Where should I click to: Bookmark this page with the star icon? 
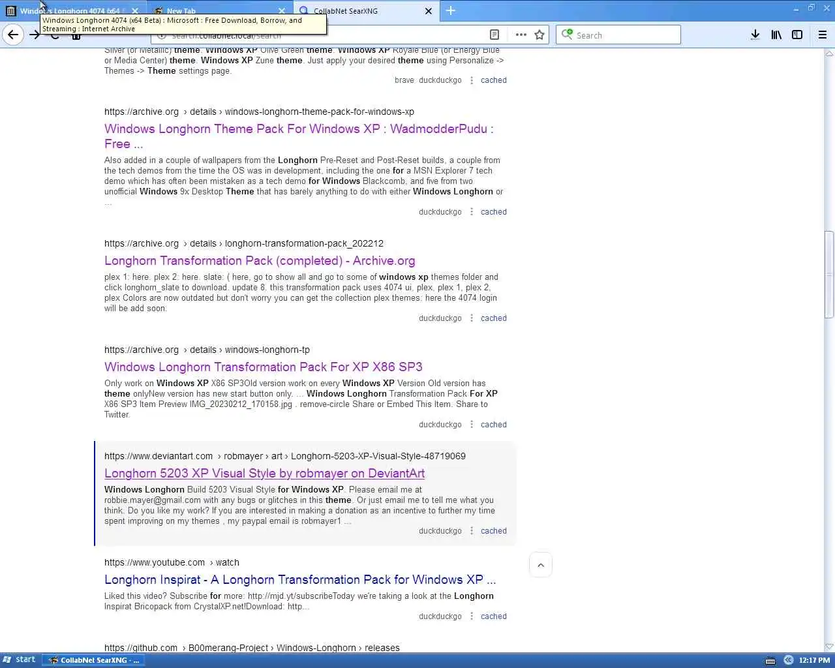tap(539, 35)
